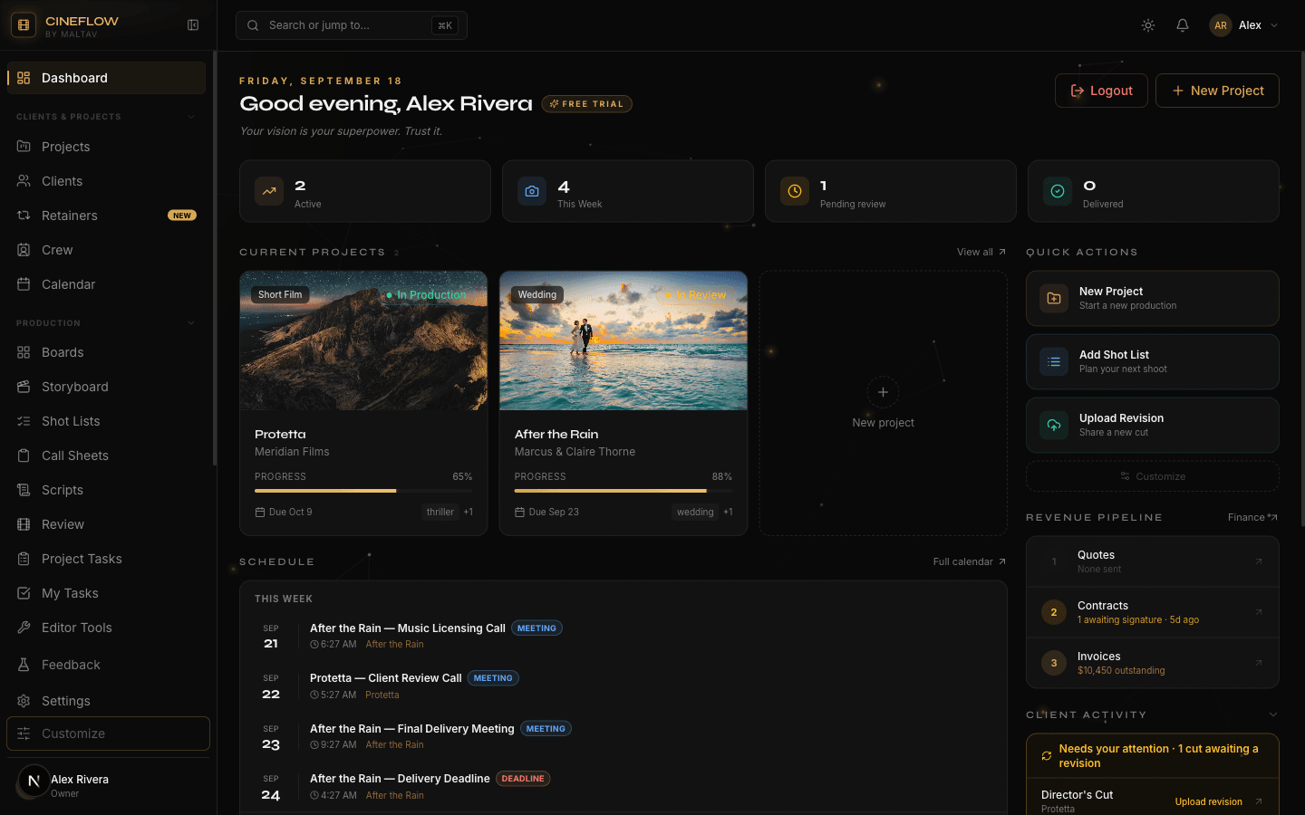Click the Pending review clock icon

[x=795, y=191]
